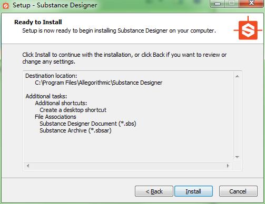Click the disabled maximize window button
Image resolution: width=265 pixels, height=204 pixels.
click(232, 3)
